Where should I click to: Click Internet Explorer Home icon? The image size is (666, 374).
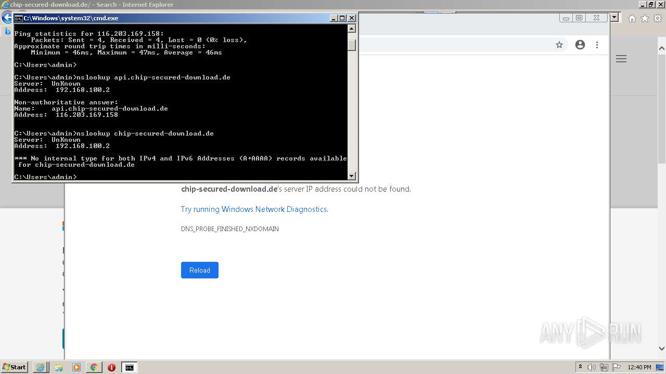pyautogui.click(x=632, y=18)
